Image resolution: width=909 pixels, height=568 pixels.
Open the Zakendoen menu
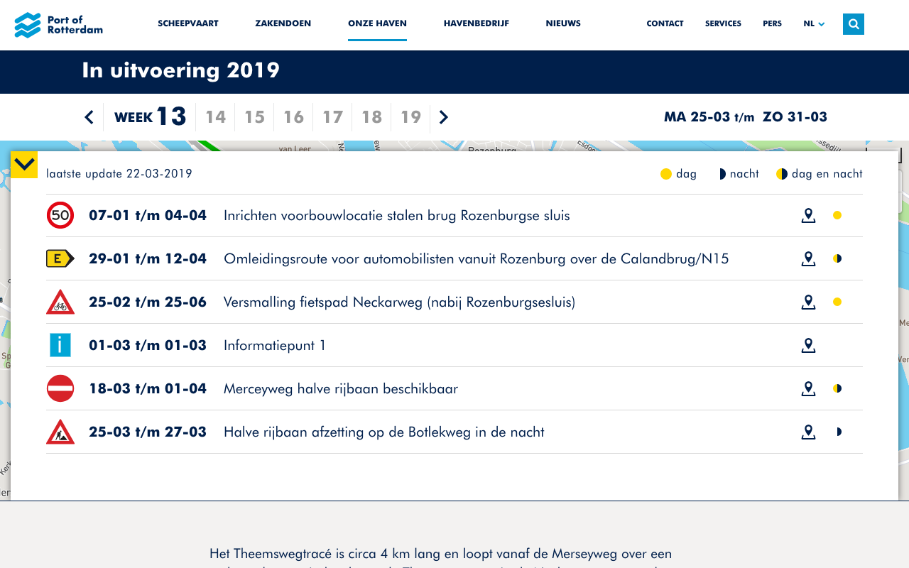coord(283,23)
